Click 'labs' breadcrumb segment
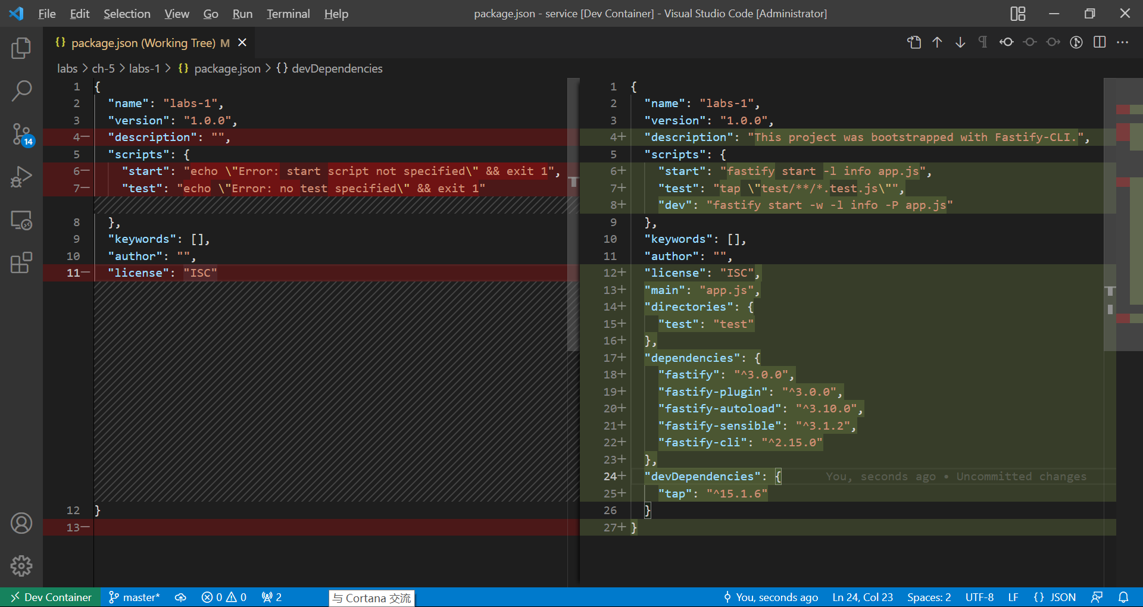 pyautogui.click(x=67, y=68)
